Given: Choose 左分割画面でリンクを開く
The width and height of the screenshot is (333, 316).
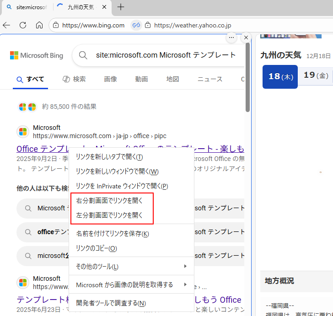Looking at the screenshot, I should pyautogui.click(x=131, y=215).
